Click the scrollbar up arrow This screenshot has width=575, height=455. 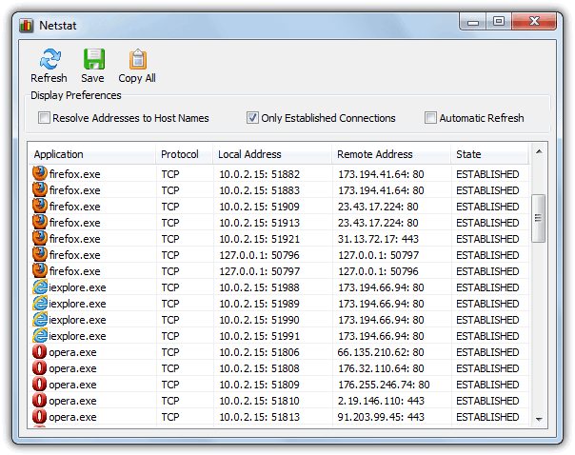point(539,151)
